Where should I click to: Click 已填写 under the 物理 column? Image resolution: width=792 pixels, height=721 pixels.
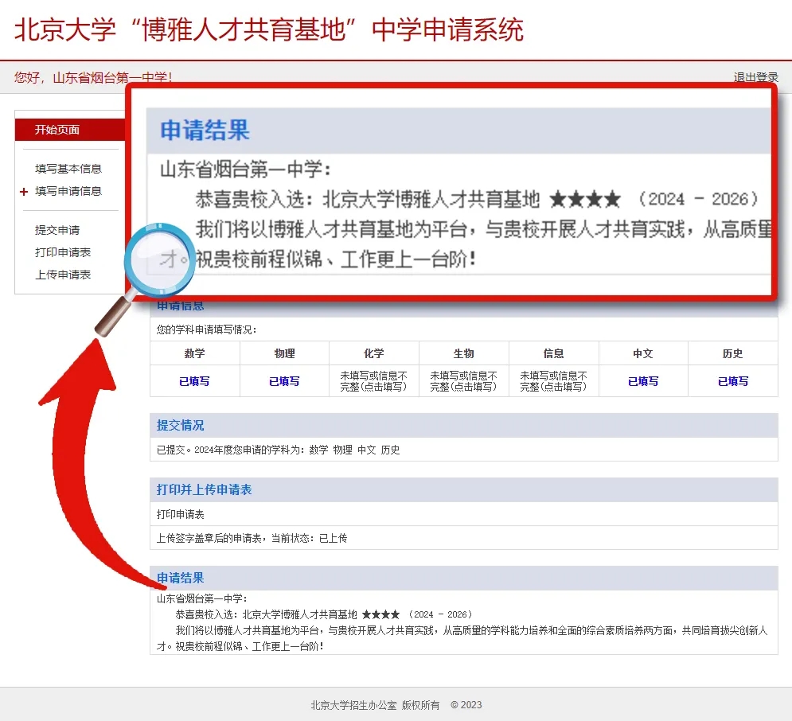pyautogui.click(x=284, y=381)
